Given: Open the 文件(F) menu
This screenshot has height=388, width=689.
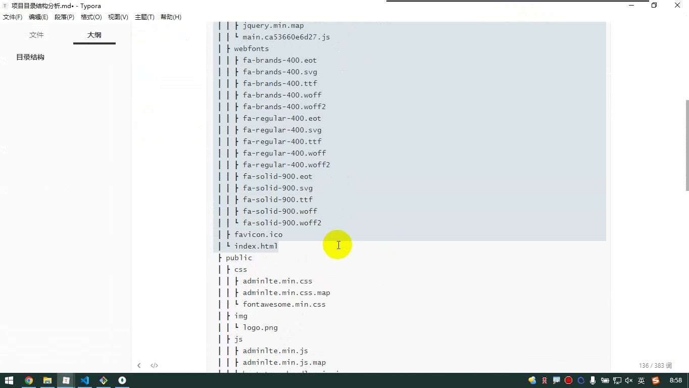Looking at the screenshot, I should [13, 17].
